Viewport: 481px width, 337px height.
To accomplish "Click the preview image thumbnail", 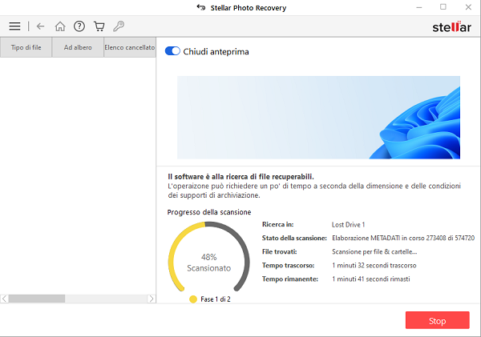I will click(318, 118).
